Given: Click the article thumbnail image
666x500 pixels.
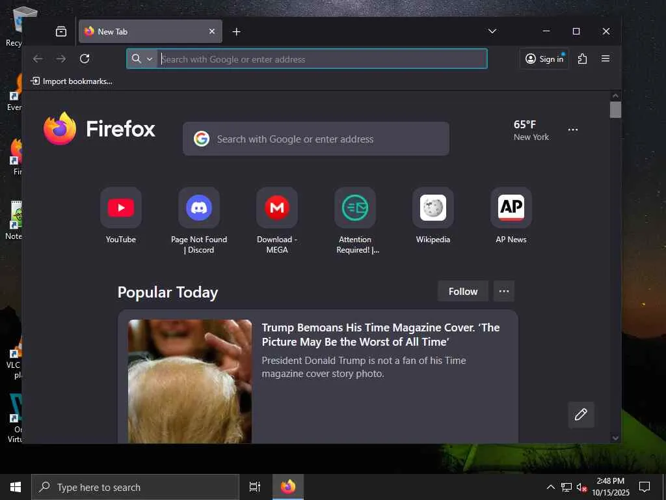Looking at the screenshot, I should click(x=190, y=382).
